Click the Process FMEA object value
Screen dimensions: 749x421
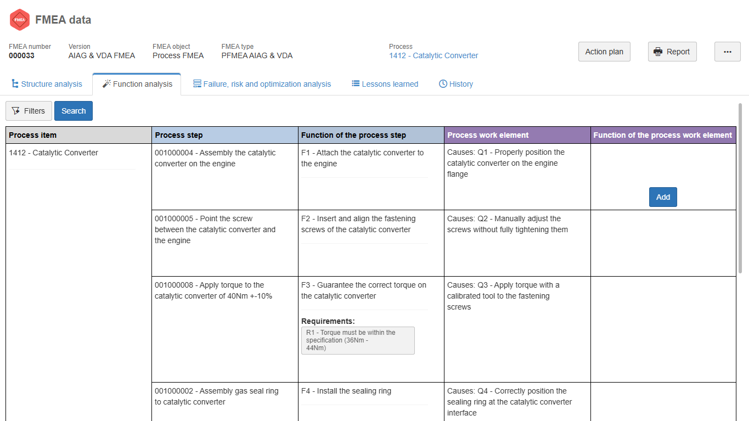178,55
